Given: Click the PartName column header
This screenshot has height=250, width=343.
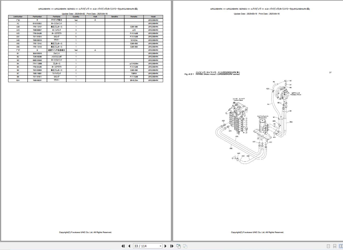Looking at the screenshot, I should click(x=57, y=17).
